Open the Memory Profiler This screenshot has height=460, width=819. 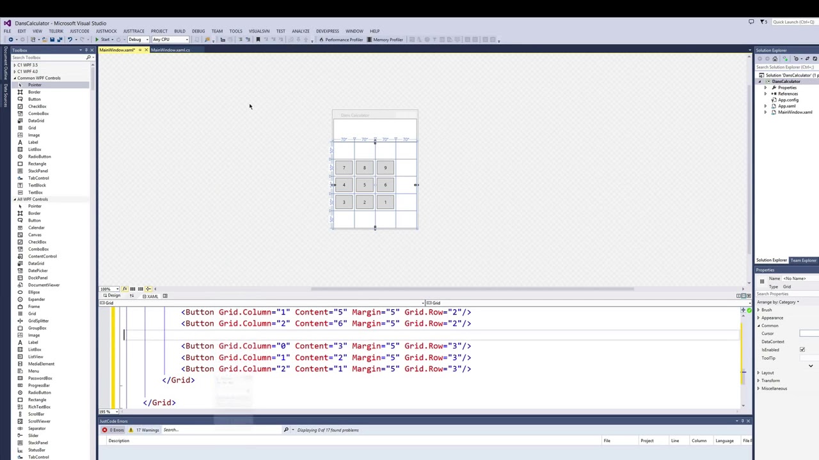pyautogui.click(x=385, y=40)
